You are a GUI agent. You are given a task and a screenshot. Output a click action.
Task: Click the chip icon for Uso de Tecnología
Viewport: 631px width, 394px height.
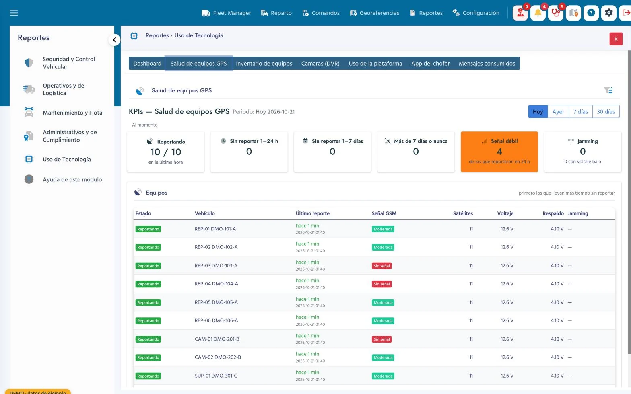click(x=29, y=159)
